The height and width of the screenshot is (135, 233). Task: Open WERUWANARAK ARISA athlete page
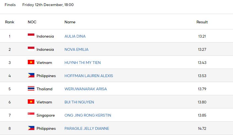(x=86, y=89)
